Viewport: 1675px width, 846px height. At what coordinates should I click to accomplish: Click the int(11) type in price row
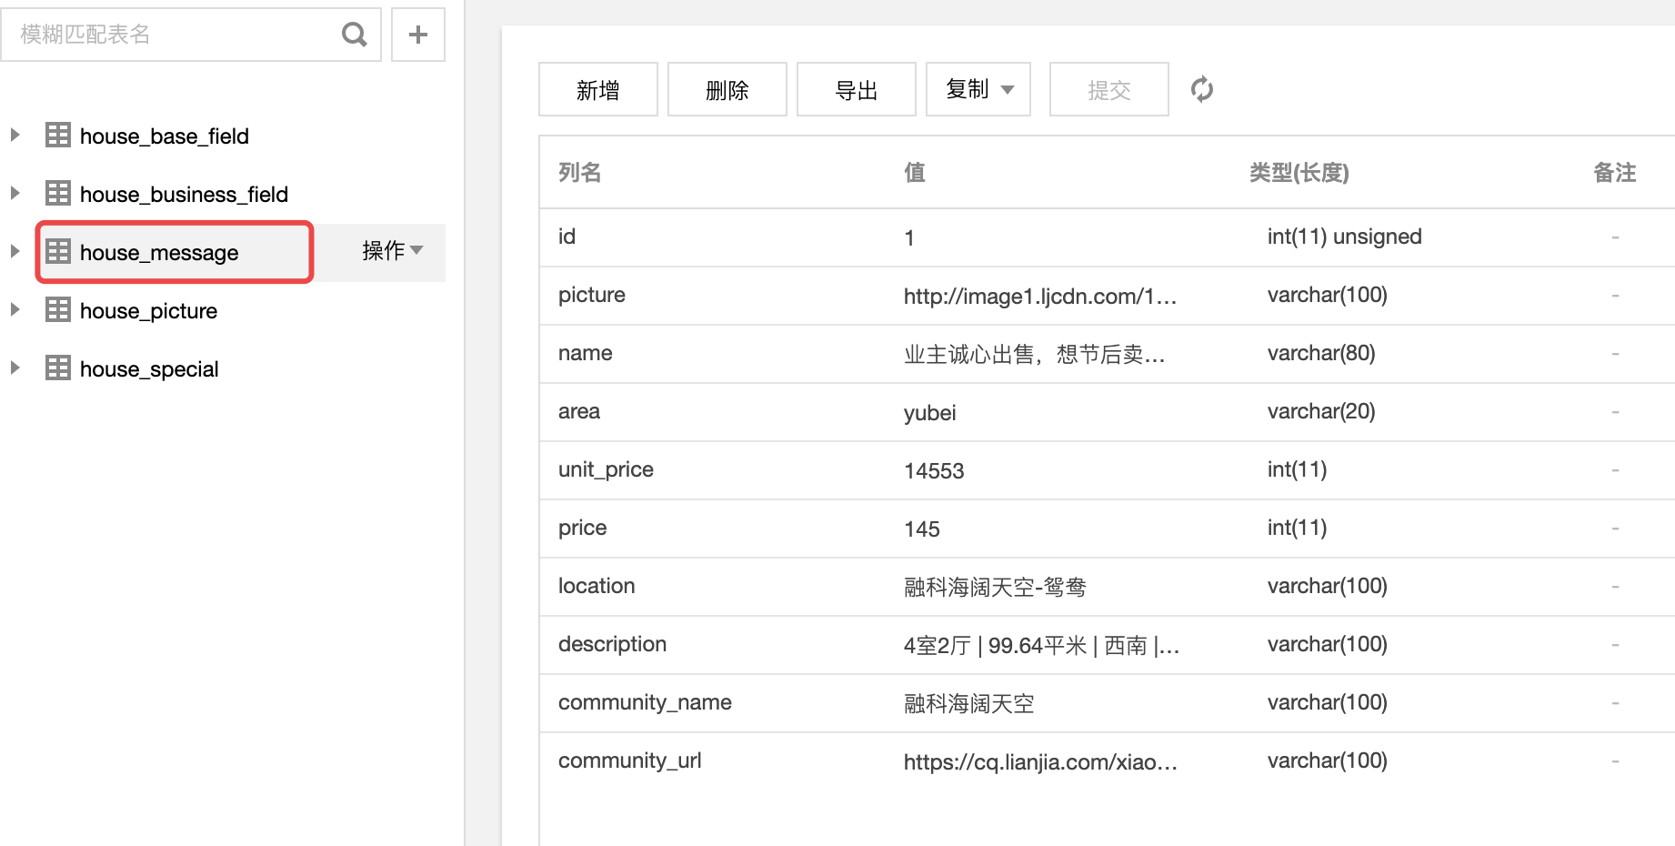pos(1298,528)
